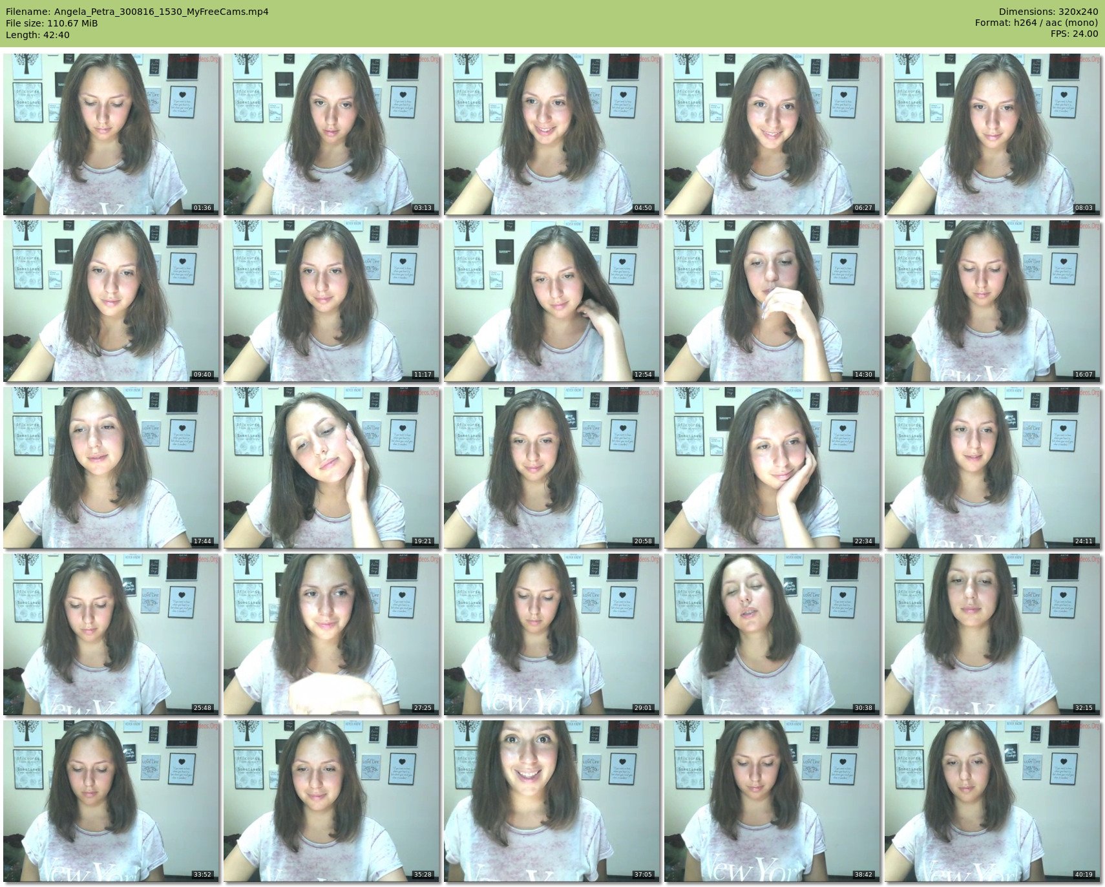Image resolution: width=1105 pixels, height=887 pixels.
Task: Choose the frame marked 38:42
Action: [x=772, y=801]
